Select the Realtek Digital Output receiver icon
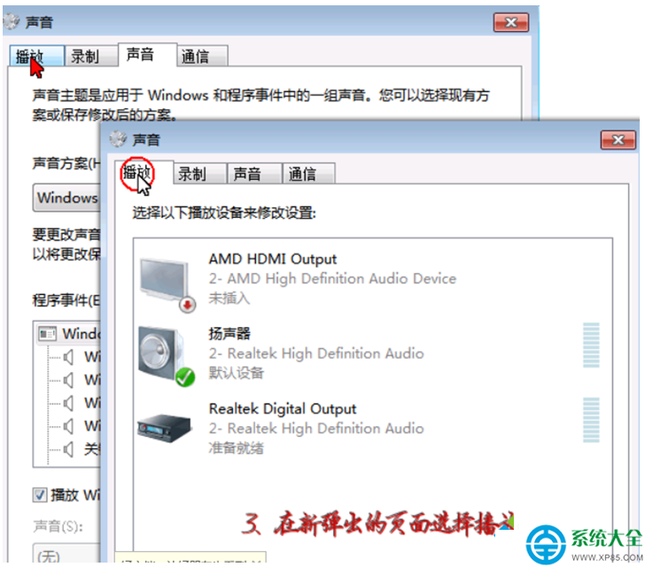The image size is (645, 567). point(165,428)
